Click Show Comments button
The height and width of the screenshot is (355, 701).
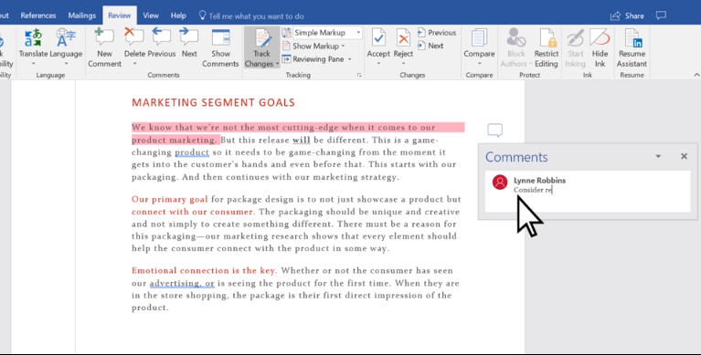pos(220,47)
